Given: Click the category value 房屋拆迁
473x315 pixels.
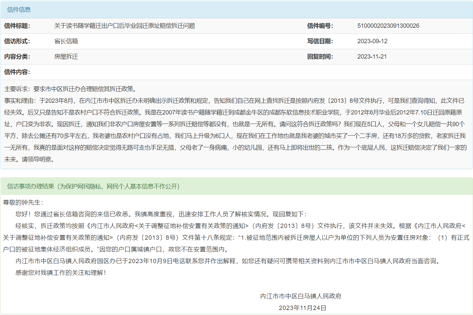Looking at the screenshot, I should [66, 57].
